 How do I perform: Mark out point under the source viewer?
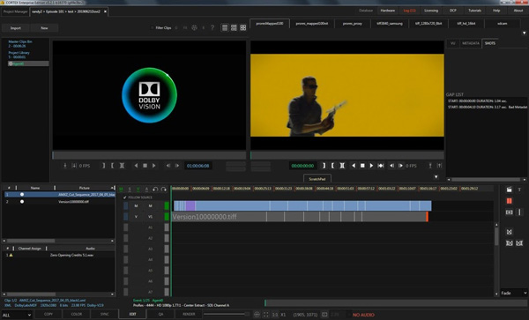tap(112, 166)
